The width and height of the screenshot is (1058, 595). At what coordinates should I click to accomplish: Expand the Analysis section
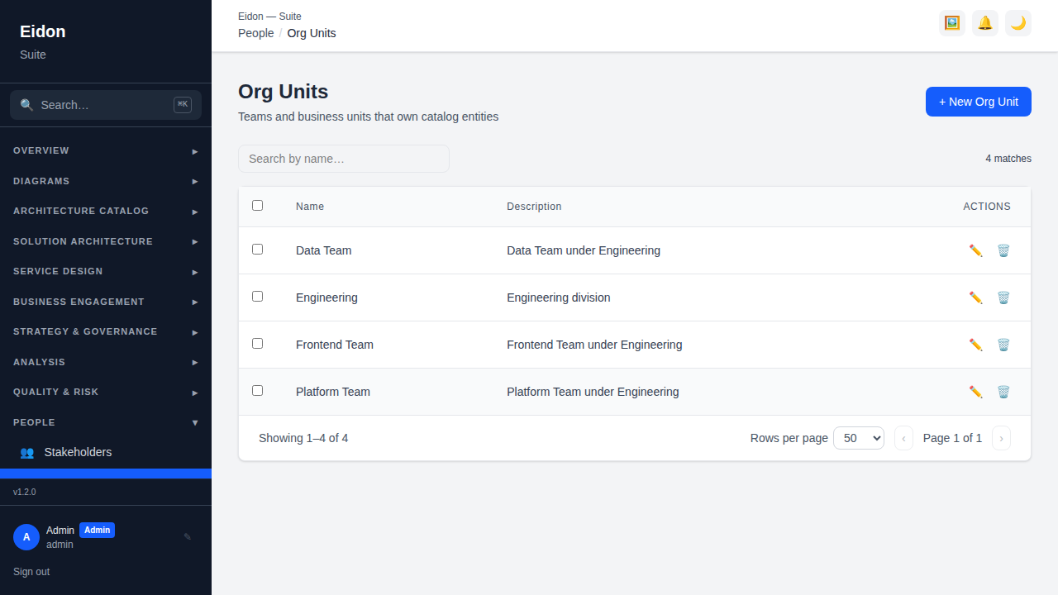[x=106, y=362]
